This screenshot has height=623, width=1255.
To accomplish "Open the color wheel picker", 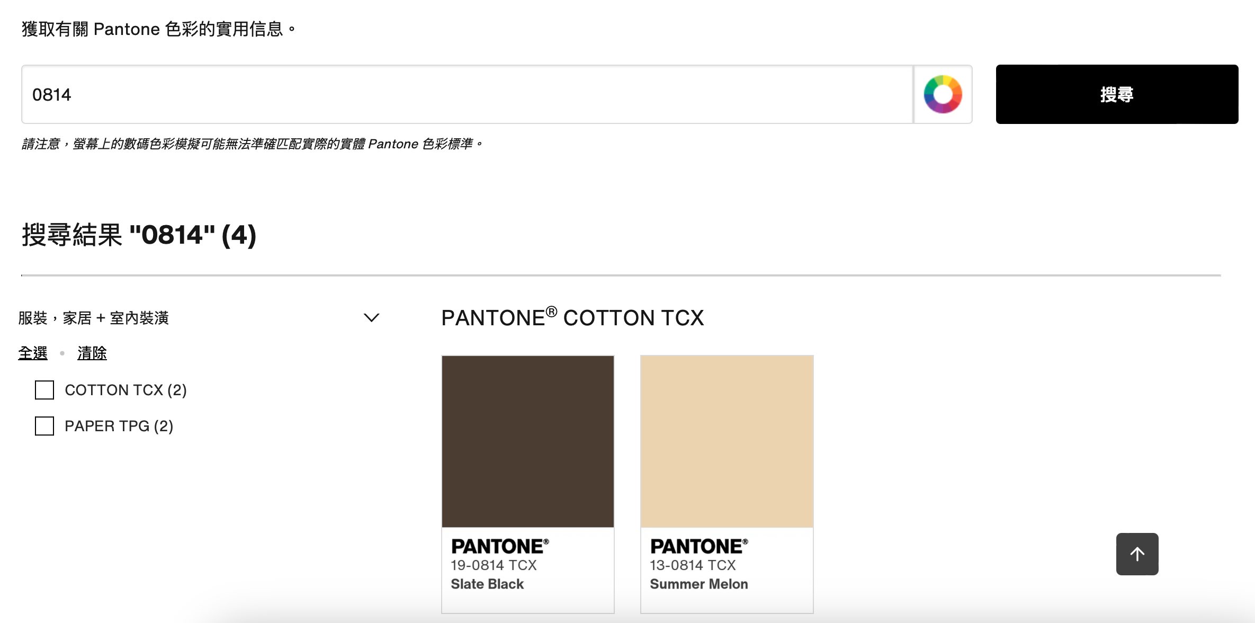I will pyautogui.click(x=943, y=94).
